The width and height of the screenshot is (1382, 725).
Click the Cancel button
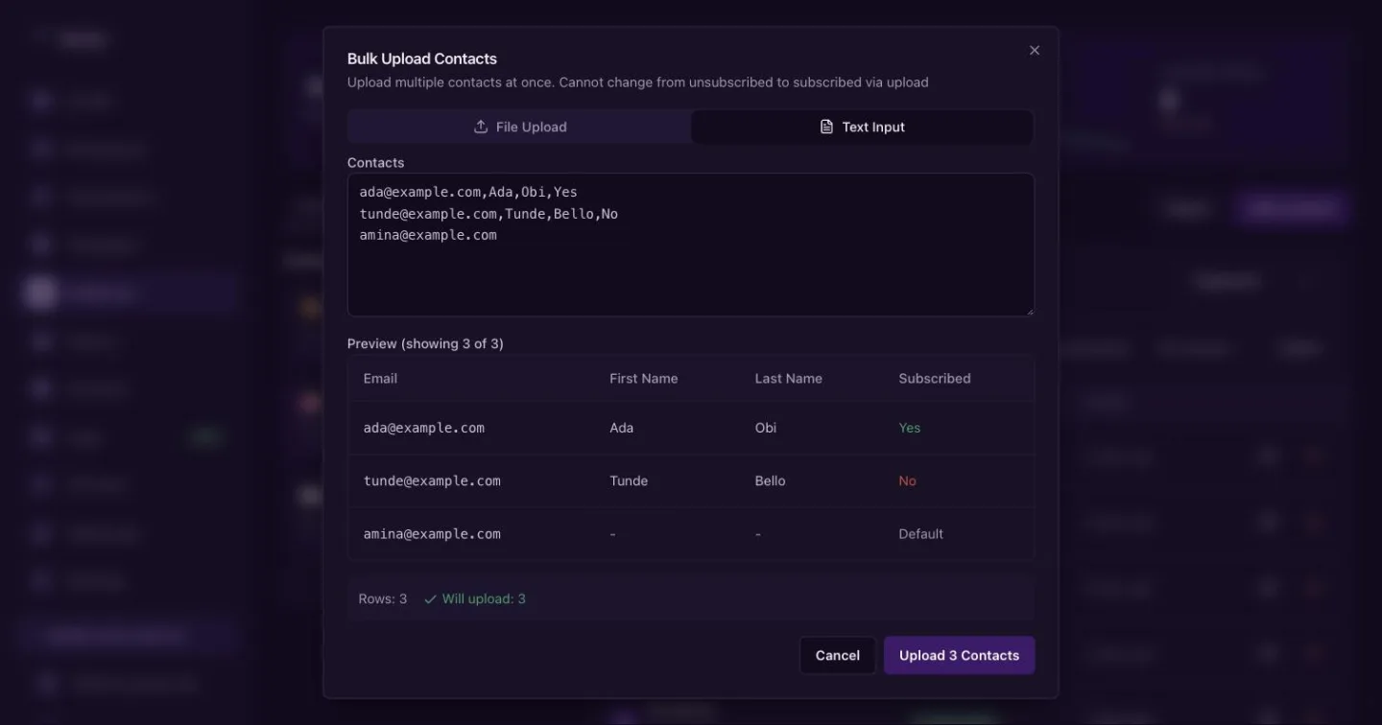837,655
